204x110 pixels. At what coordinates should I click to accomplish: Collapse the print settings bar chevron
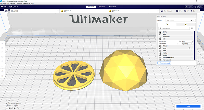pos(198,11)
